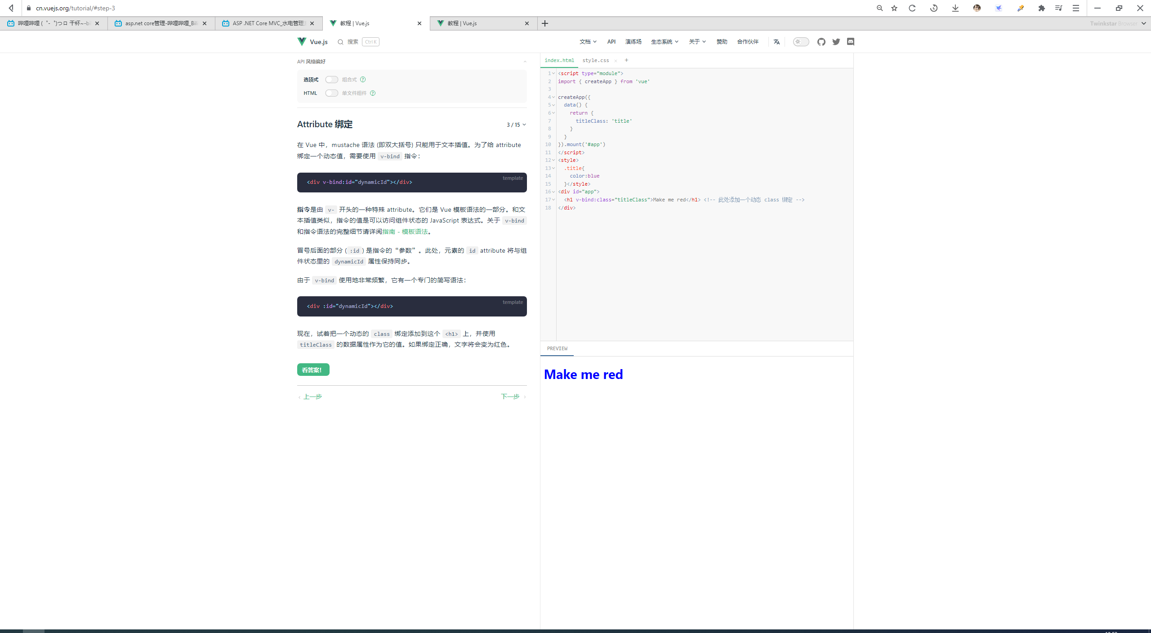Bookmark page with the star icon
This screenshot has height=633, width=1151.
pyautogui.click(x=894, y=8)
